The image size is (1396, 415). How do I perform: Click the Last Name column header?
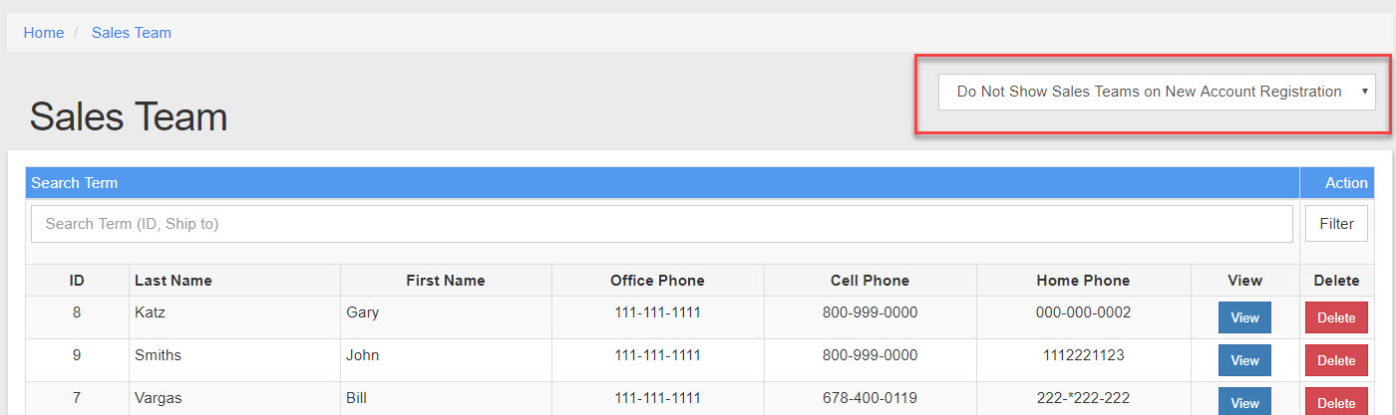(x=174, y=281)
